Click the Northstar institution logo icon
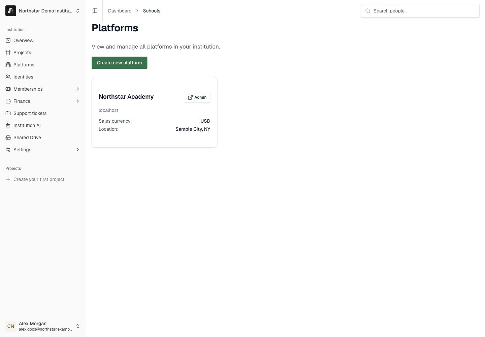This screenshot has width=485, height=337. click(11, 11)
